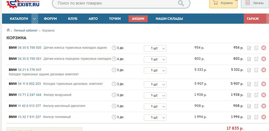The image size is (269, 131).
Task: Open the EXIST.RU logo homepage
Action: (23, 4)
